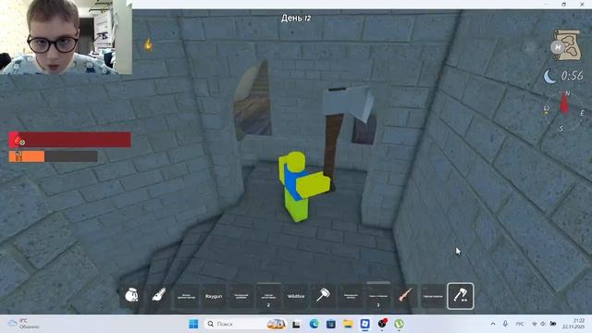Click the 0:56 night timer

tap(572, 76)
